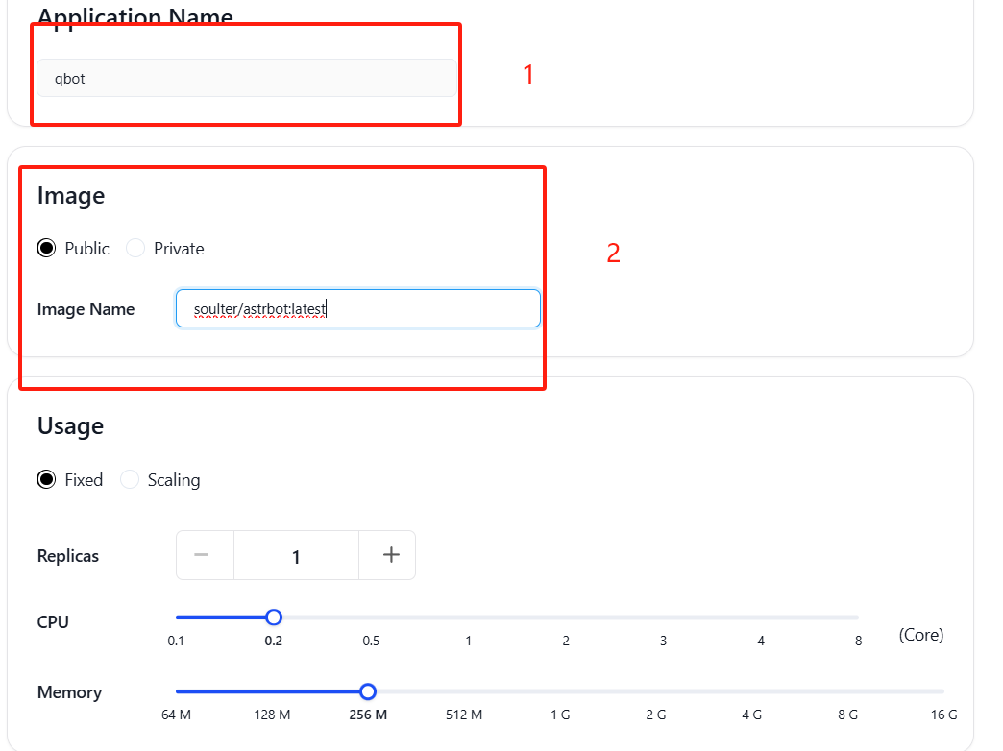Set CPU slider to 2 cores
Screen dimensions: 1003x751
point(566,618)
